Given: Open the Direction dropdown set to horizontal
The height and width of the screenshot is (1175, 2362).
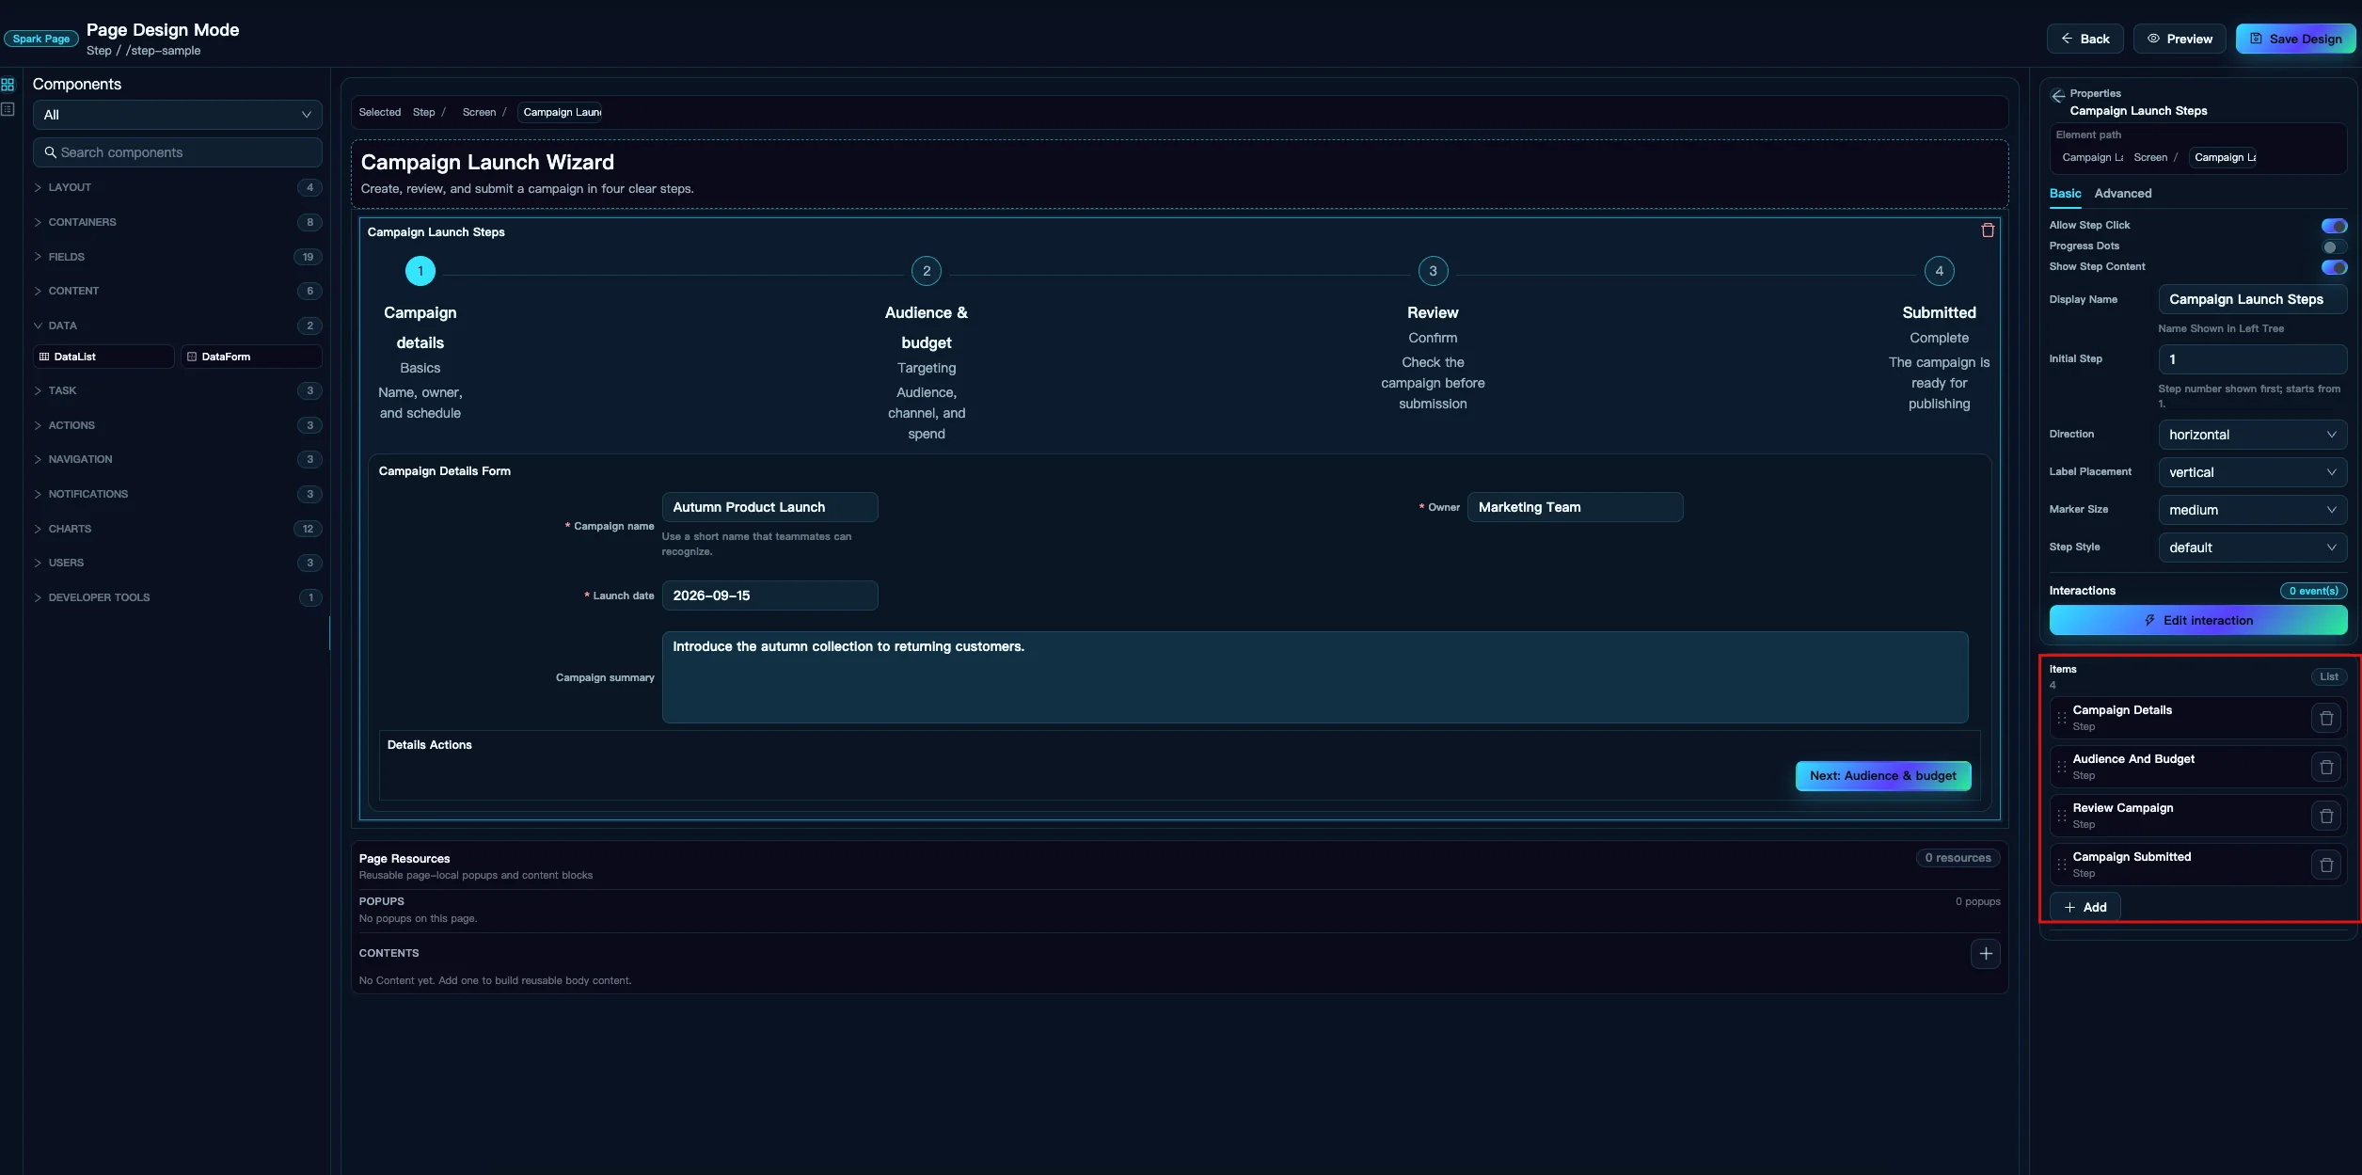Looking at the screenshot, I should click(x=2252, y=435).
